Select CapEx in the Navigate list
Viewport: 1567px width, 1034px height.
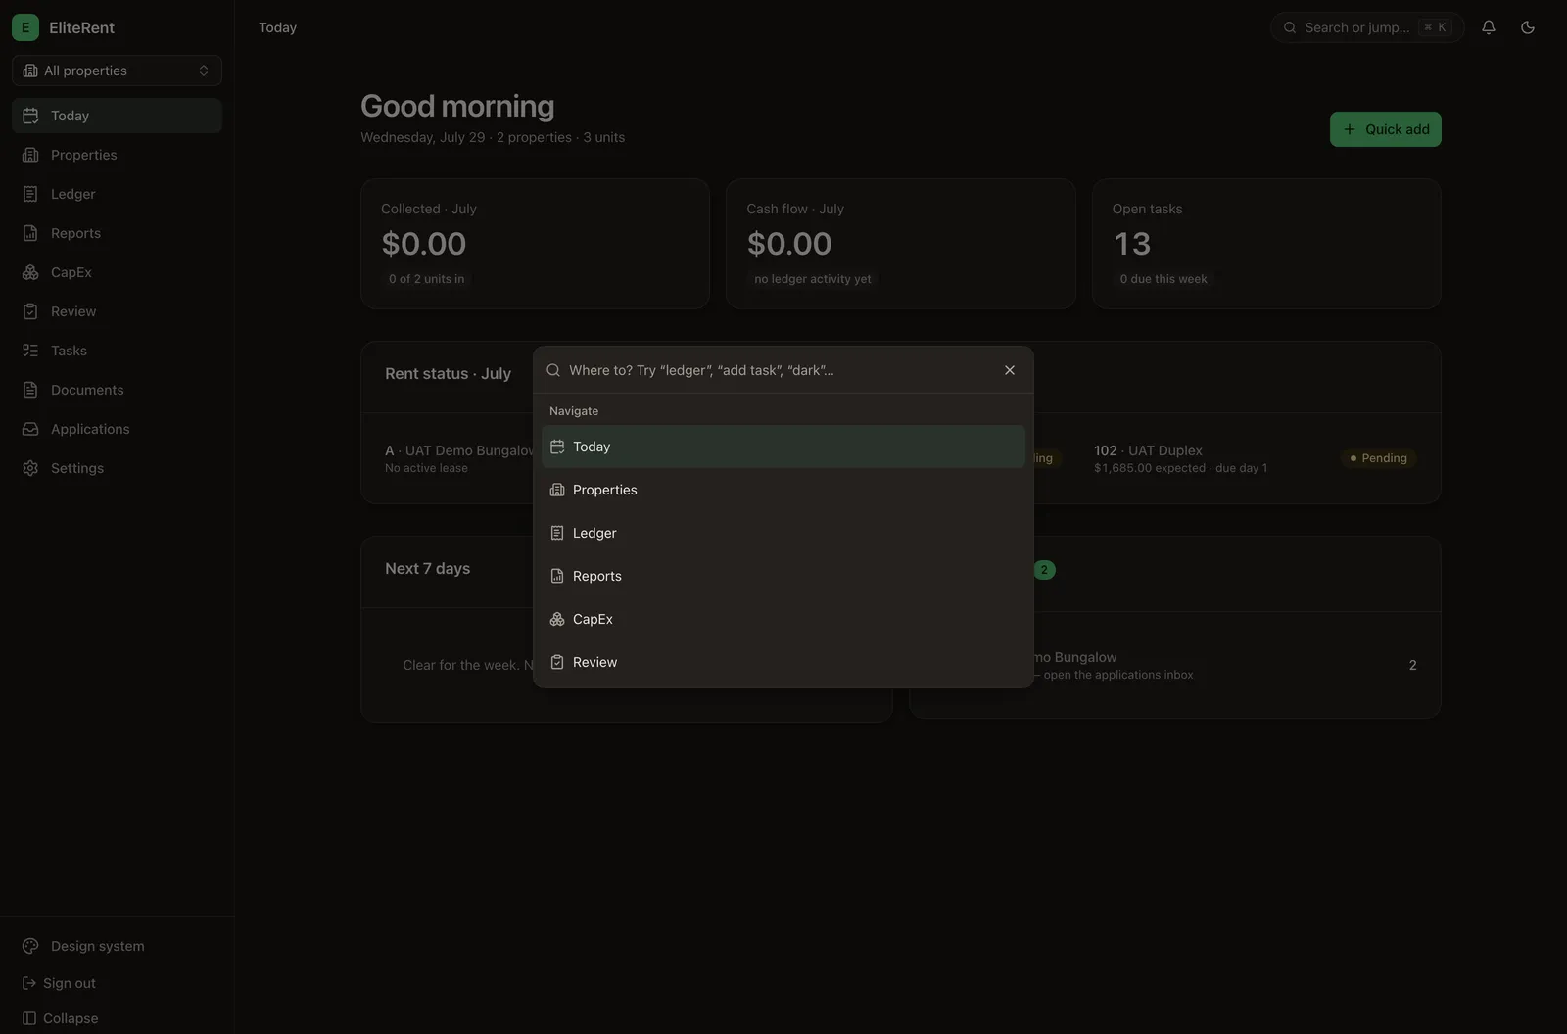[783, 619]
